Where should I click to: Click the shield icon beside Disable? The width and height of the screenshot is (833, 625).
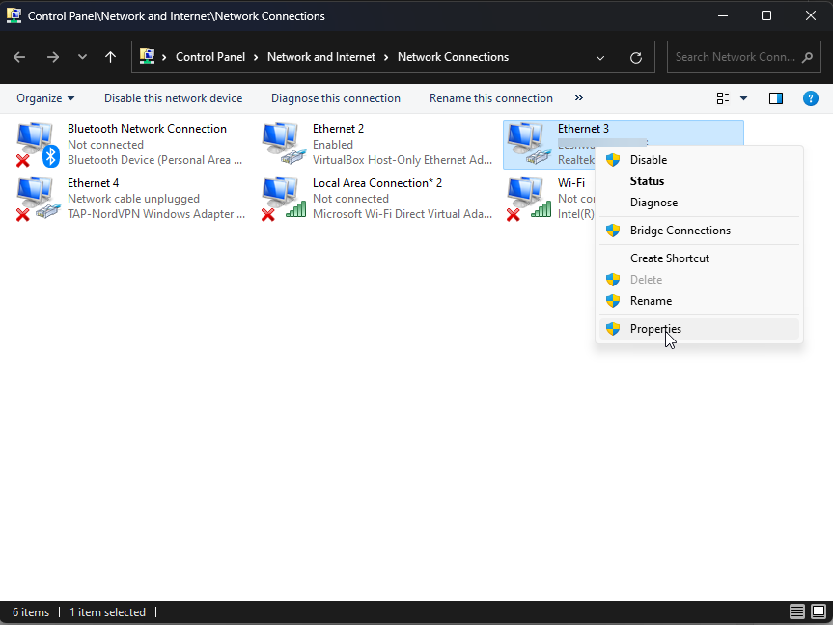(613, 160)
